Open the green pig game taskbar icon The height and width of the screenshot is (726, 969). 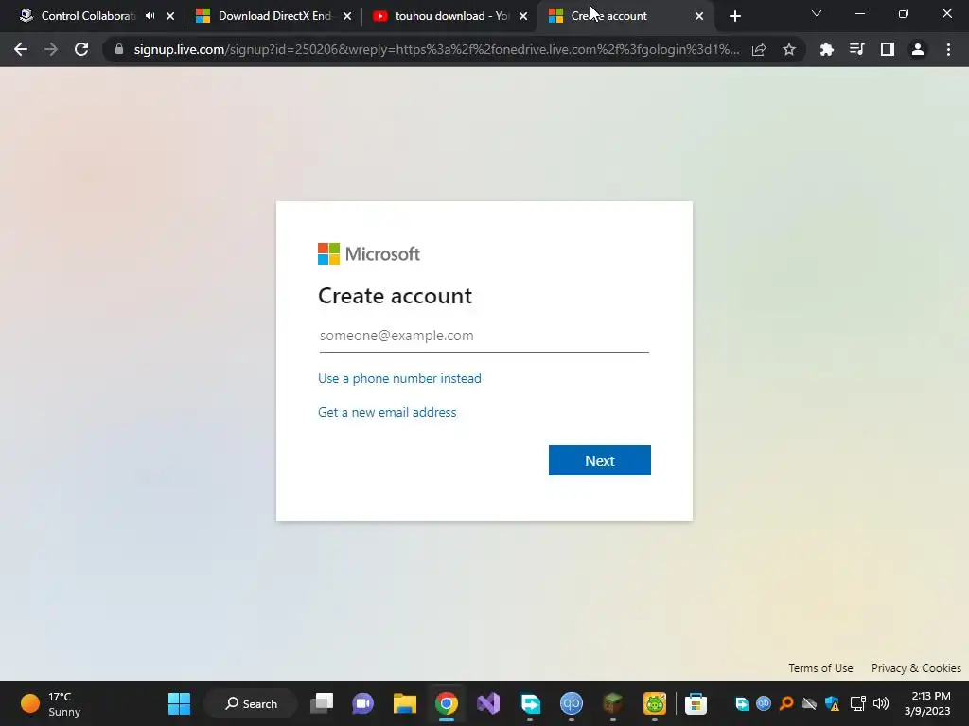[x=655, y=703]
